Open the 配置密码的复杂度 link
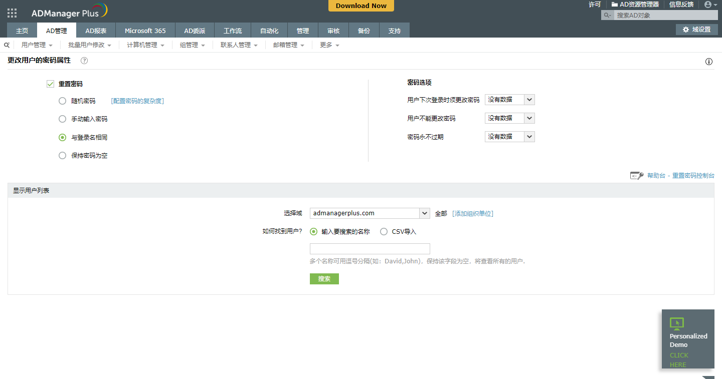Viewport: 722px width, 379px height. [x=137, y=101]
